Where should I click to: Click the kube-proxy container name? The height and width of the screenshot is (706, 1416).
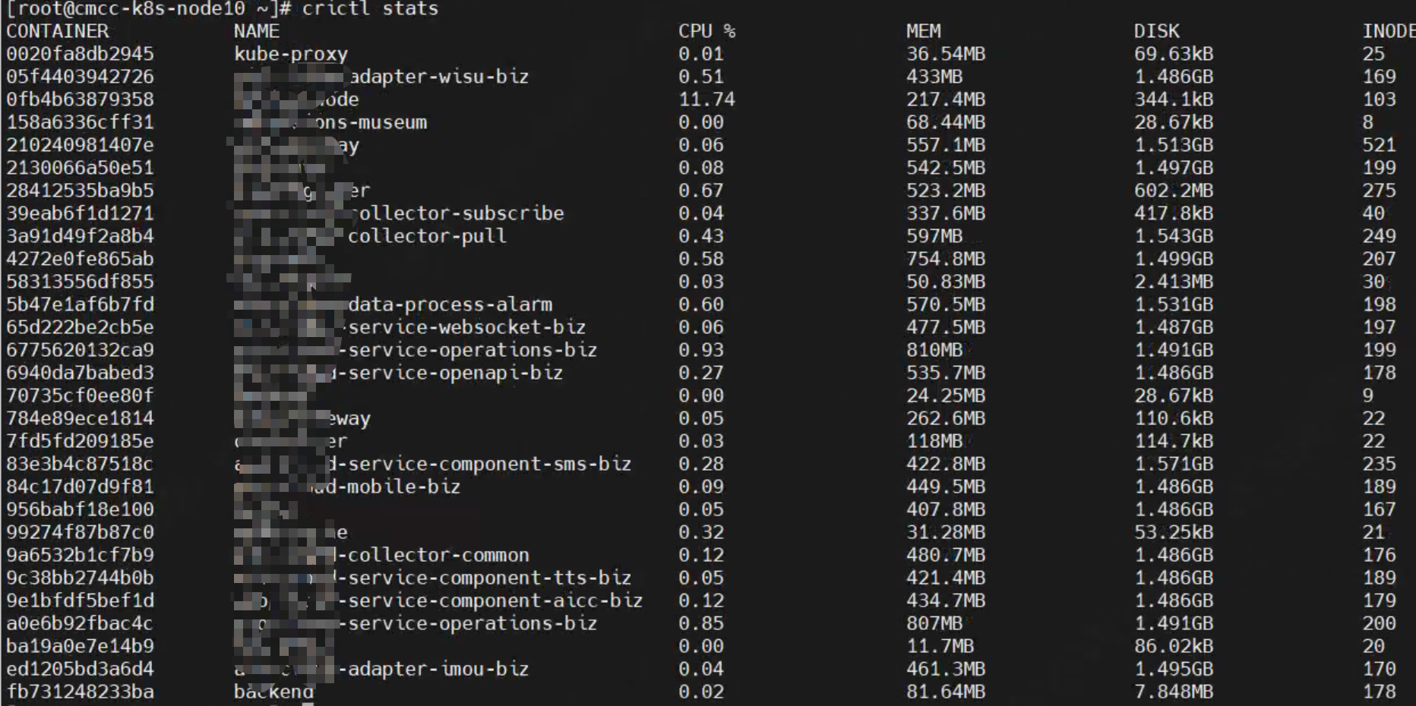[291, 54]
